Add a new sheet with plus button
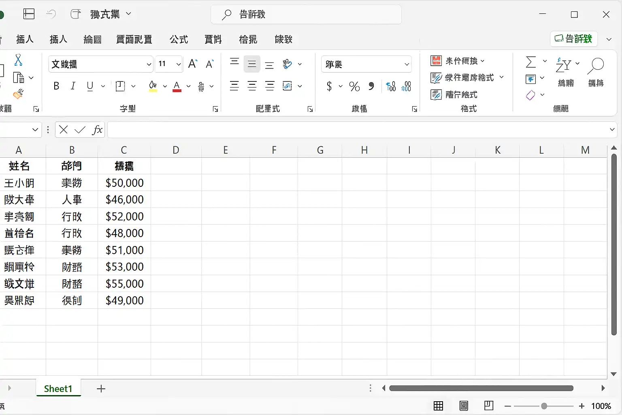Image resolution: width=622 pixels, height=415 pixels. coord(101,389)
